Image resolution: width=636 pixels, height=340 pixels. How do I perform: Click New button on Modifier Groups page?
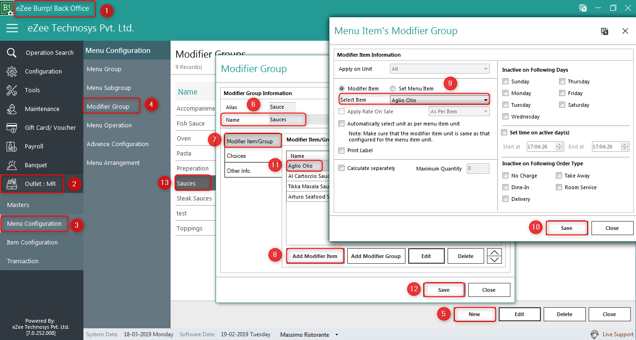point(474,314)
